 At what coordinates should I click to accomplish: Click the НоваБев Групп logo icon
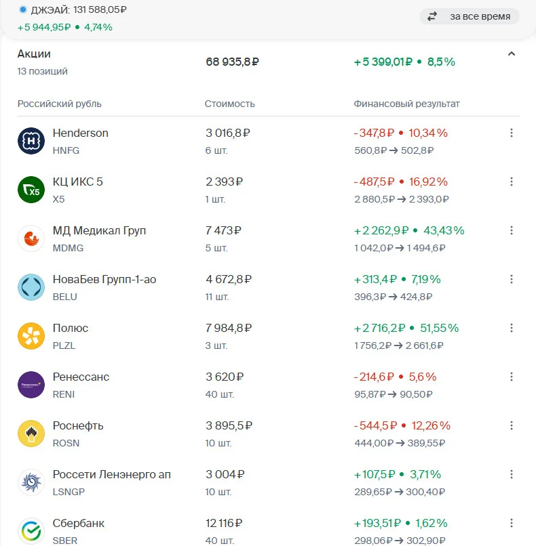click(x=31, y=287)
